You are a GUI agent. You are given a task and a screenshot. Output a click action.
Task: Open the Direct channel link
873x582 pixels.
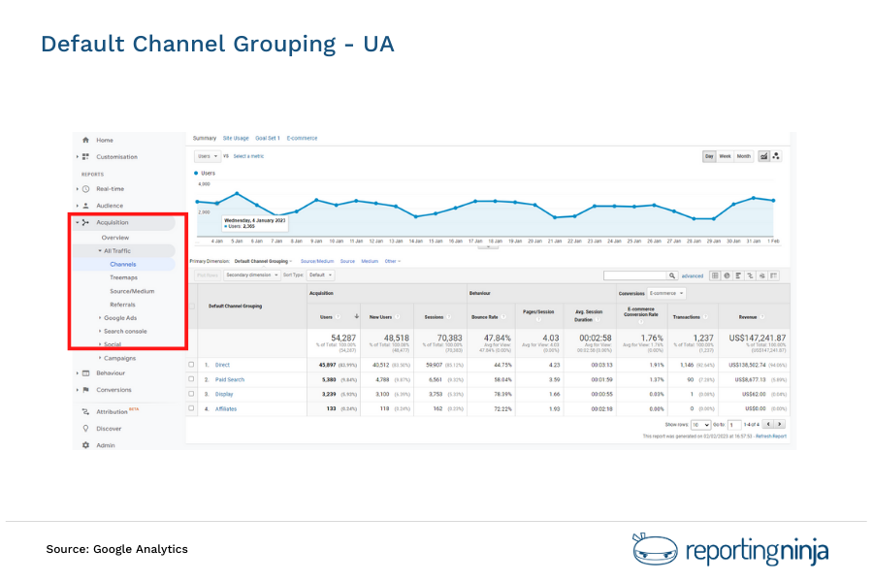tap(222, 365)
